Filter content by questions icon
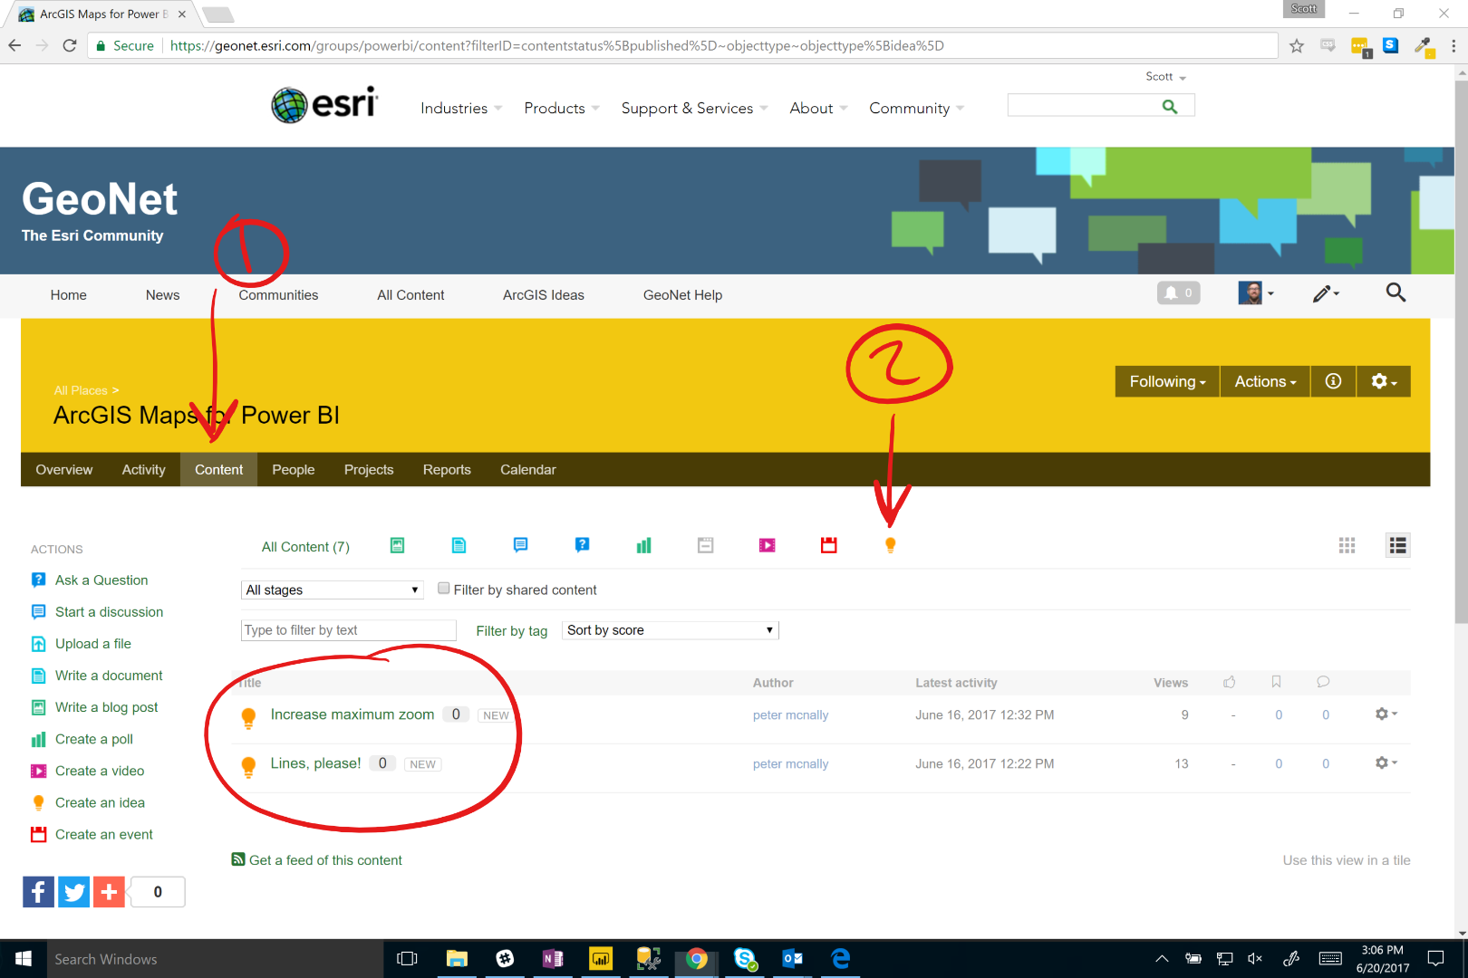This screenshot has width=1468, height=978. (x=582, y=545)
